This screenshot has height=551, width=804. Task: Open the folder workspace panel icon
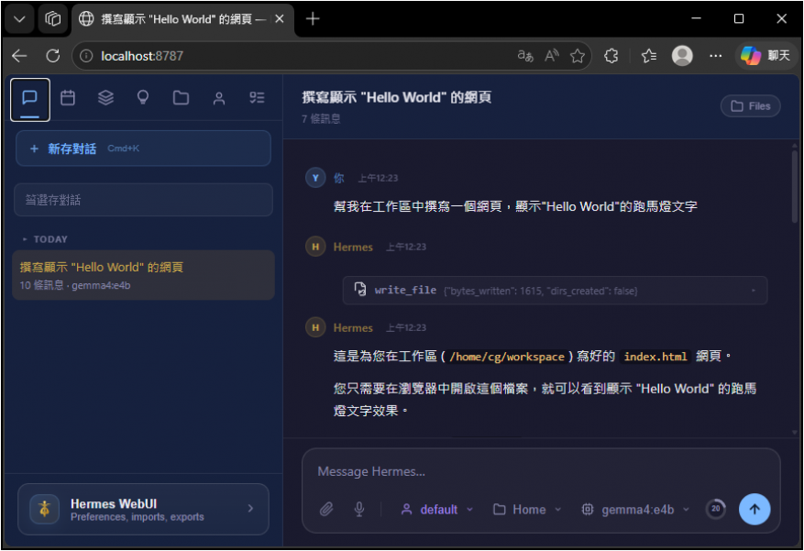point(181,98)
